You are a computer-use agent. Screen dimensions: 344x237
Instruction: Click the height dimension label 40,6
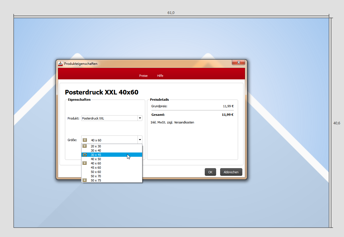[337, 123]
